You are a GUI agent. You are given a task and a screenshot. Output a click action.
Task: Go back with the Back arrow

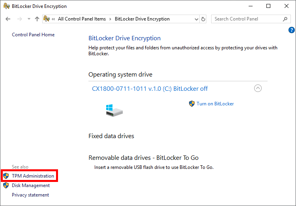click(x=8, y=19)
